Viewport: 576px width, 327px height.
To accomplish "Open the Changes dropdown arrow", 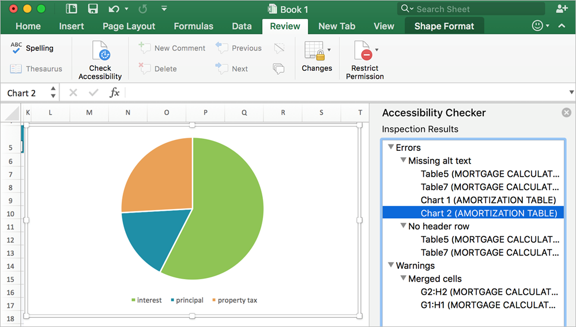I will click(x=329, y=50).
